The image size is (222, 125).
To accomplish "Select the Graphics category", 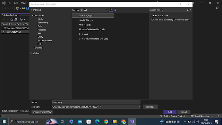I will pos(39,48).
